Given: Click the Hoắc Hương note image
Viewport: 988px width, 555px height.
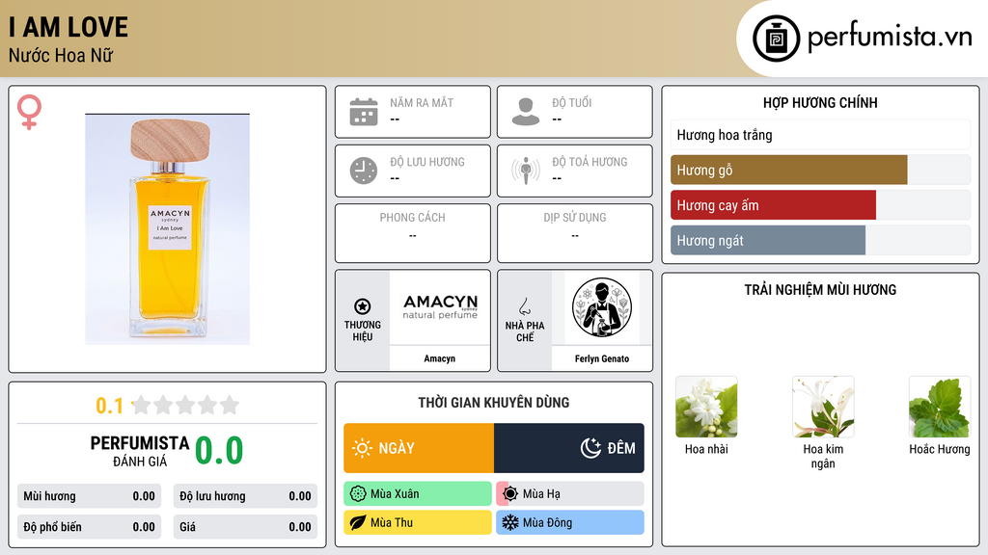Looking at the screenshot, I should click(x=940, y=407).
